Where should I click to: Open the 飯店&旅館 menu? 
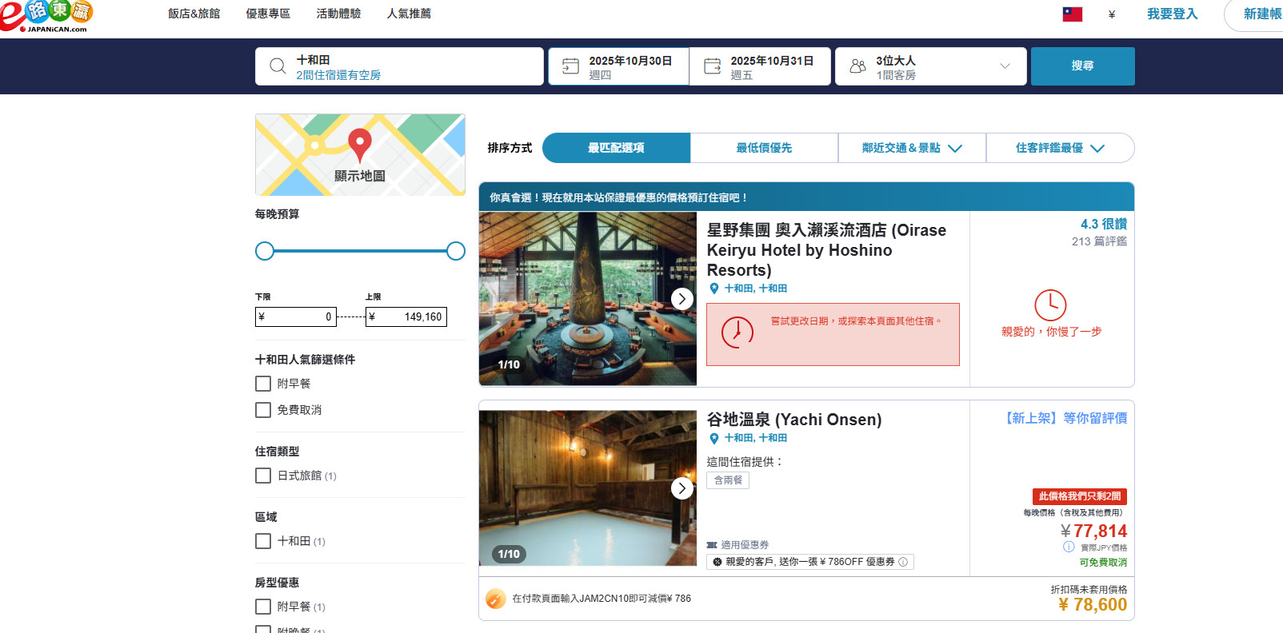tap(194, 14)
